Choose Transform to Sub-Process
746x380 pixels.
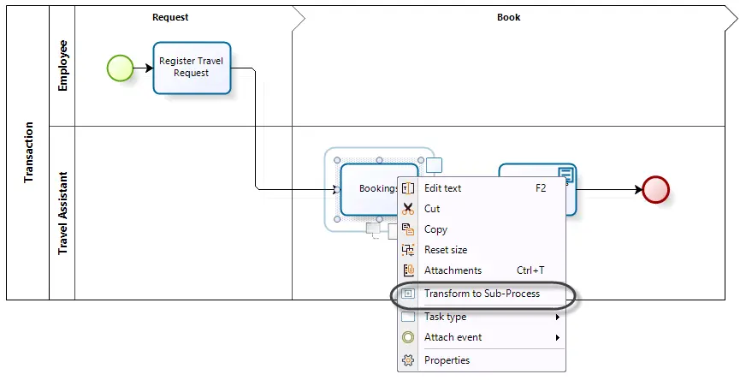482,294
